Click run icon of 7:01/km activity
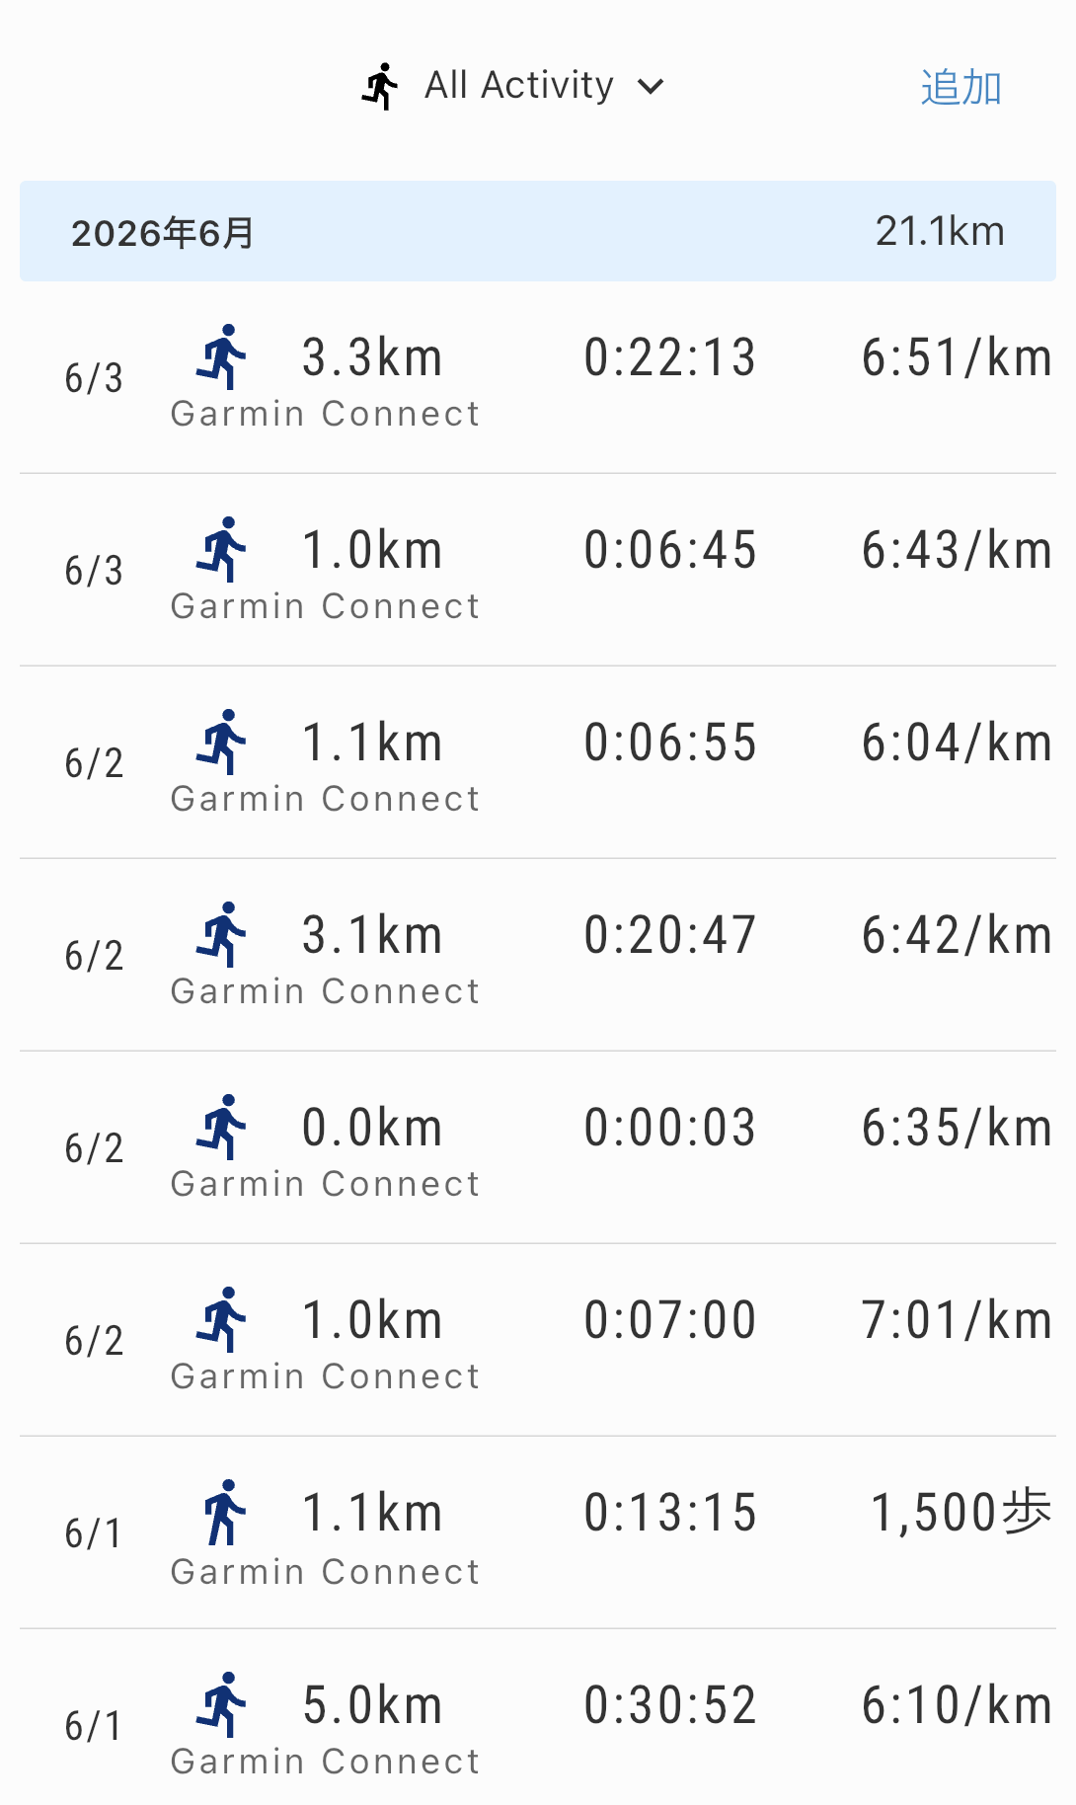Viewport: 1076px width, 1805px height. pyautogui.click(x=221, y=1319)
